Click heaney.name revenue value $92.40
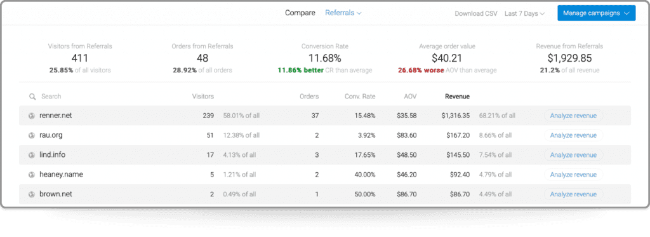 pyautogui.click(x=460, y=175)
